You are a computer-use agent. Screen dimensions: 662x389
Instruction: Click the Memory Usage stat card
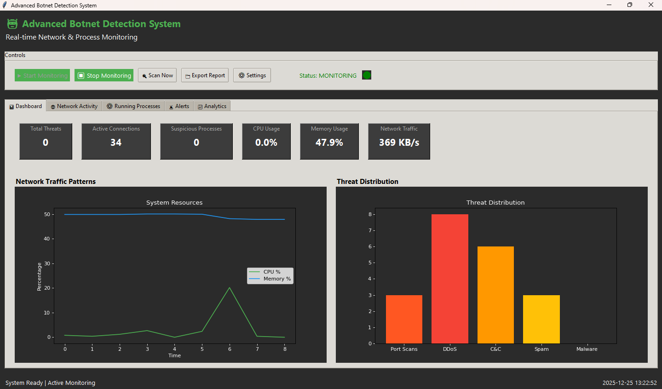(329, 141)
